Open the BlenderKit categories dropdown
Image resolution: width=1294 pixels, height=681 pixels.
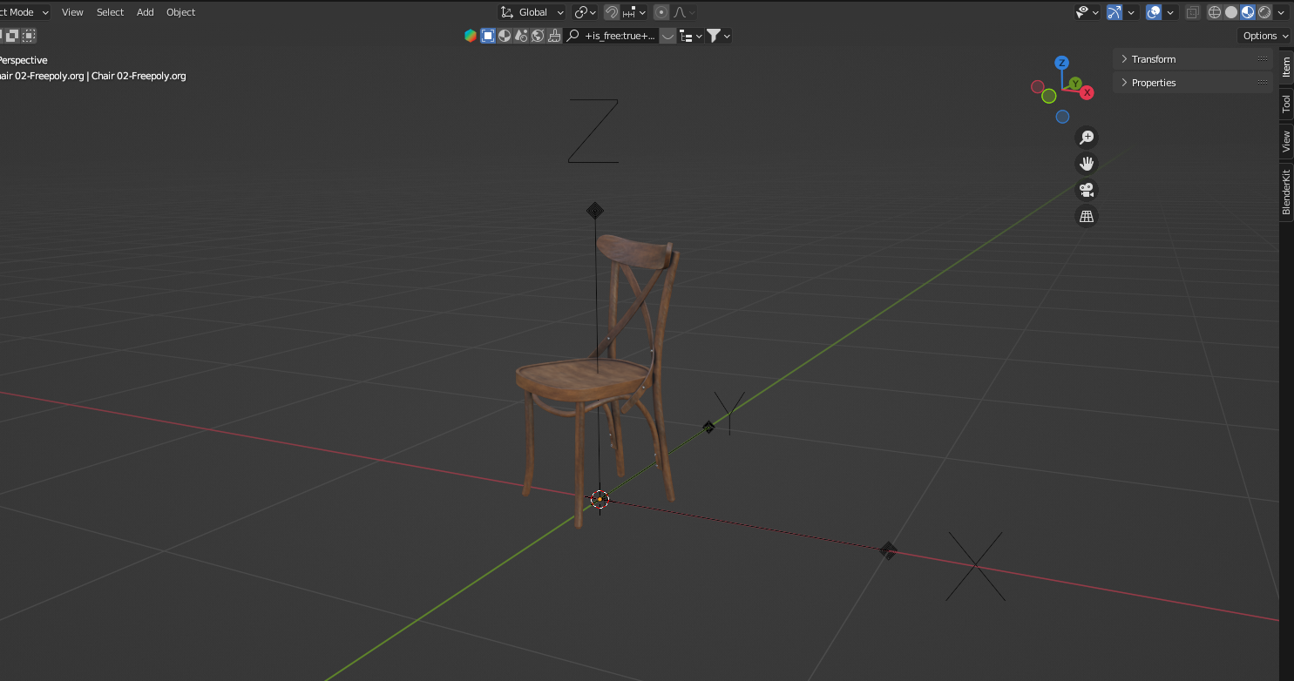[x=691, y=36]
